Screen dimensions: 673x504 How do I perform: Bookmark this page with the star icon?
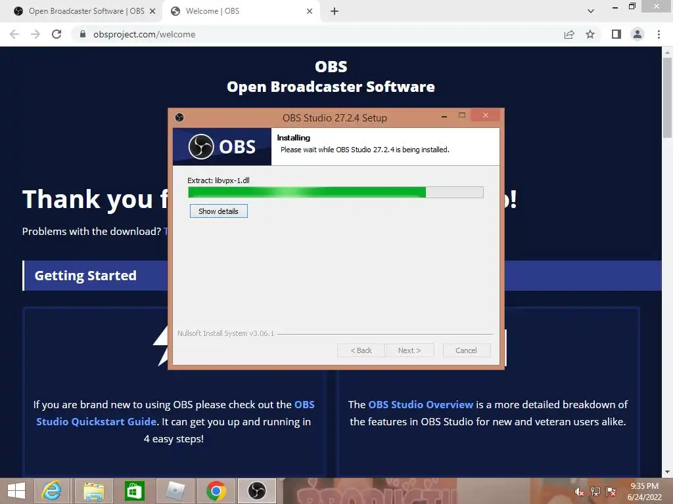tap(590, 34)
